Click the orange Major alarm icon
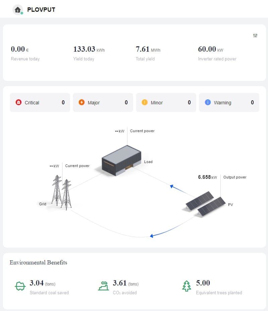The height and width of the screenshot is (311, 268). [x=82, y=102]
